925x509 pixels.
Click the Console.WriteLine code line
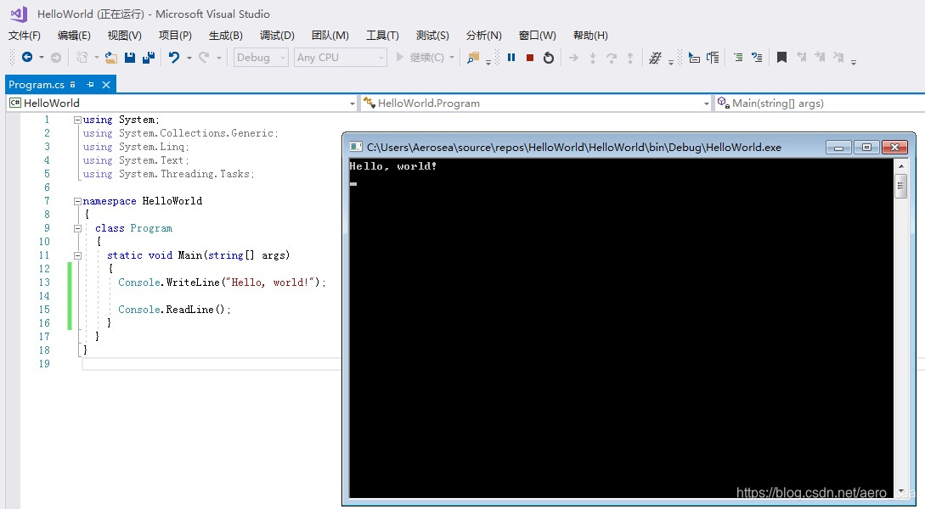pyautogui.click(x=222, y=282)
